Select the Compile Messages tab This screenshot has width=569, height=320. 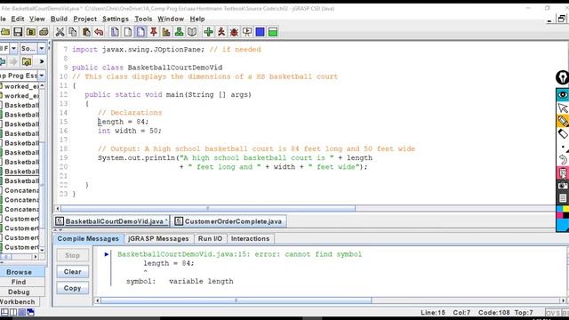click(88, 239)
